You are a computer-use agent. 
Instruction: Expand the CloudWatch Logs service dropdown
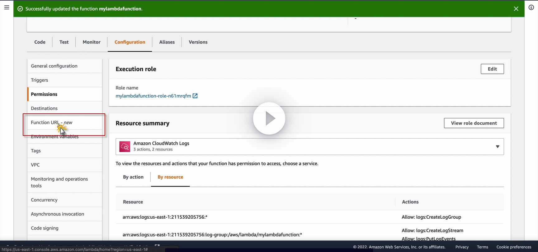498,146
